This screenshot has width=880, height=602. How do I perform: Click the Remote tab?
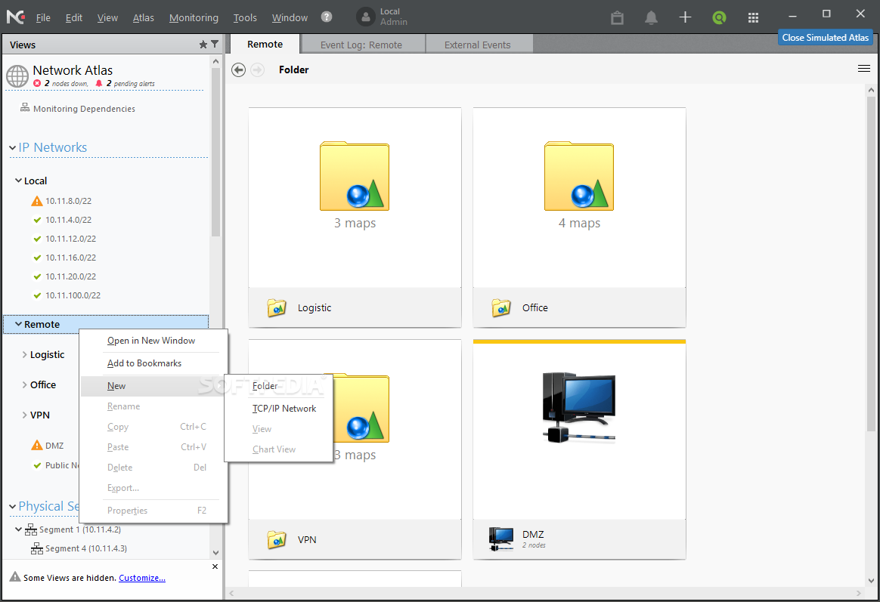click(x=265, y=45)
